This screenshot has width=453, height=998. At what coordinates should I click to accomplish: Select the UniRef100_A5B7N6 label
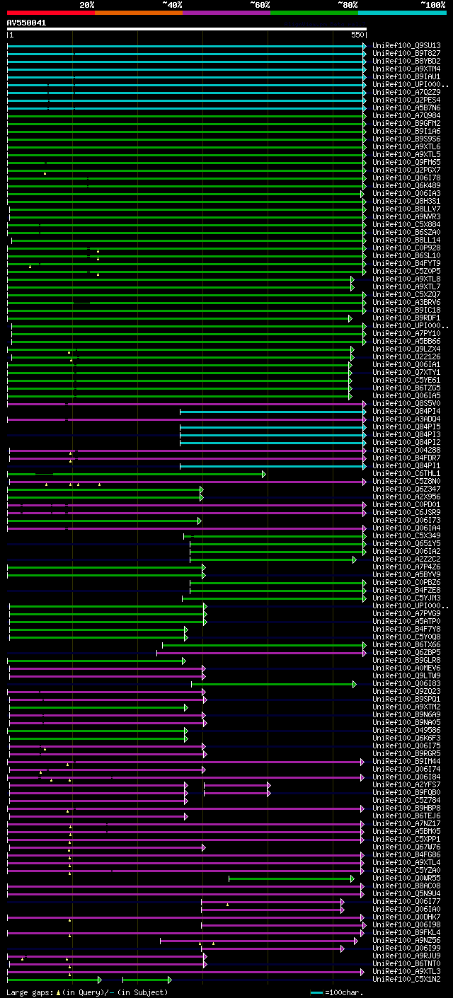[406, 108]
